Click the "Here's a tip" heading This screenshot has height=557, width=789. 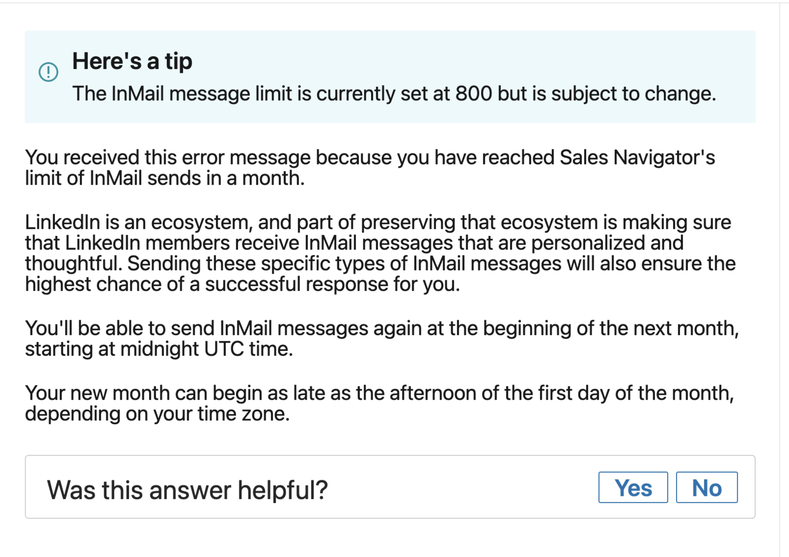[132, 62]
